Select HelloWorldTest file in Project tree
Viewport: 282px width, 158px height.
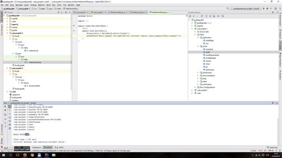pos(35,62)
